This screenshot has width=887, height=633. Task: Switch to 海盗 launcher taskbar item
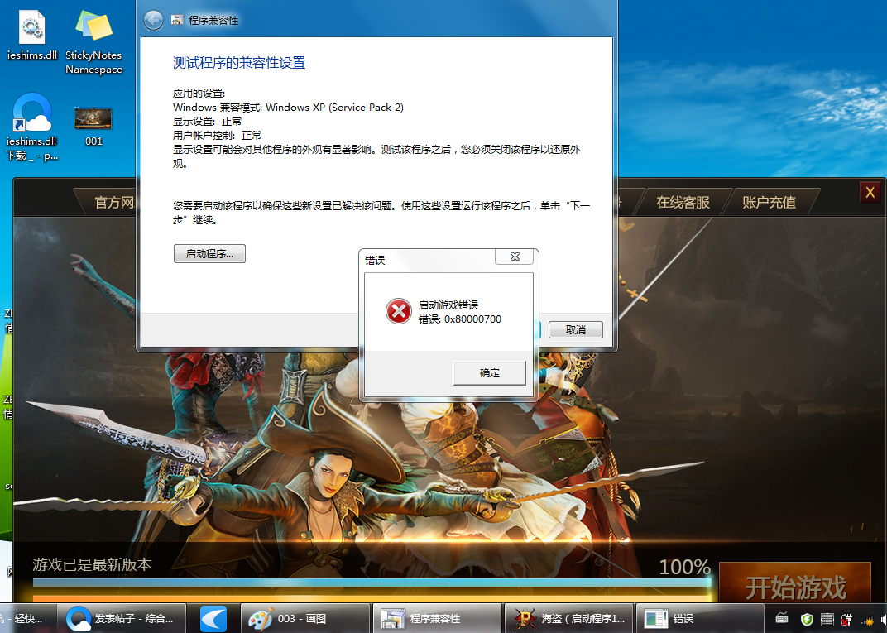[x=569, y=618]
